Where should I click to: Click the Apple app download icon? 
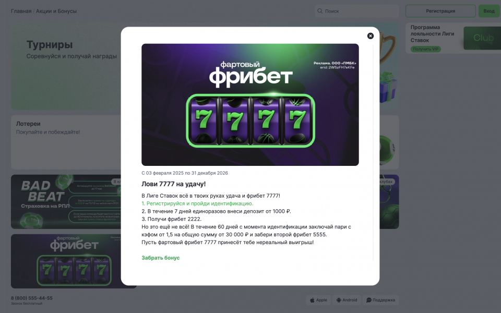(312, 300)
